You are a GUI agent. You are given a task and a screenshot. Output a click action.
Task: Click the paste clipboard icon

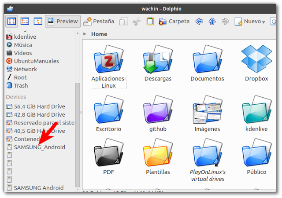(x=150, y=22)
